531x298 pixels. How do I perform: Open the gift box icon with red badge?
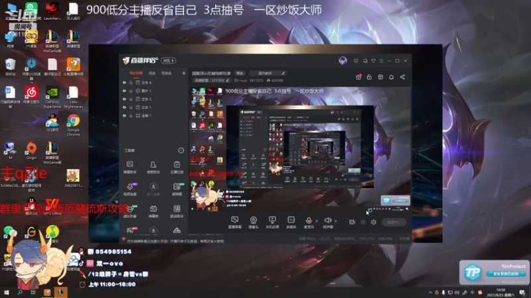358,77
